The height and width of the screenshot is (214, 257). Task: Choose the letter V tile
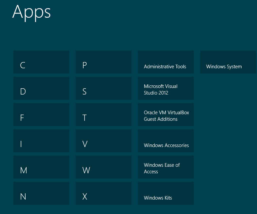pos(104,141)
